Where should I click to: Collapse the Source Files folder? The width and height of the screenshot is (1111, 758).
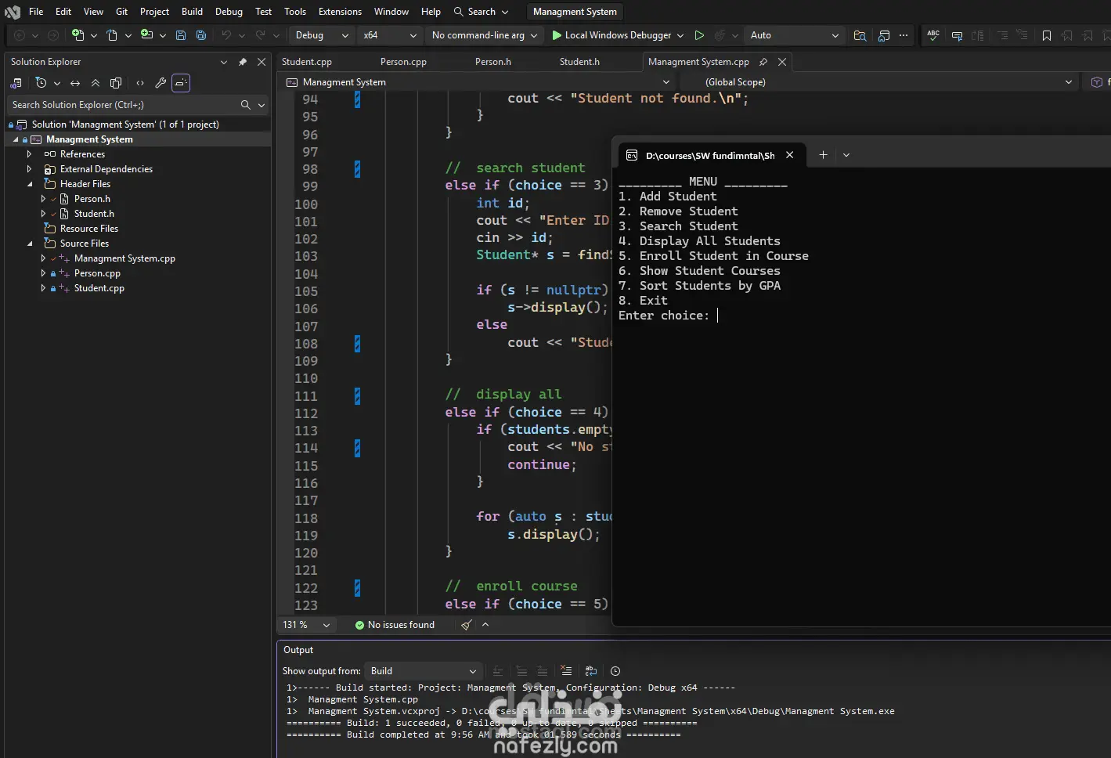coord(30,244)
